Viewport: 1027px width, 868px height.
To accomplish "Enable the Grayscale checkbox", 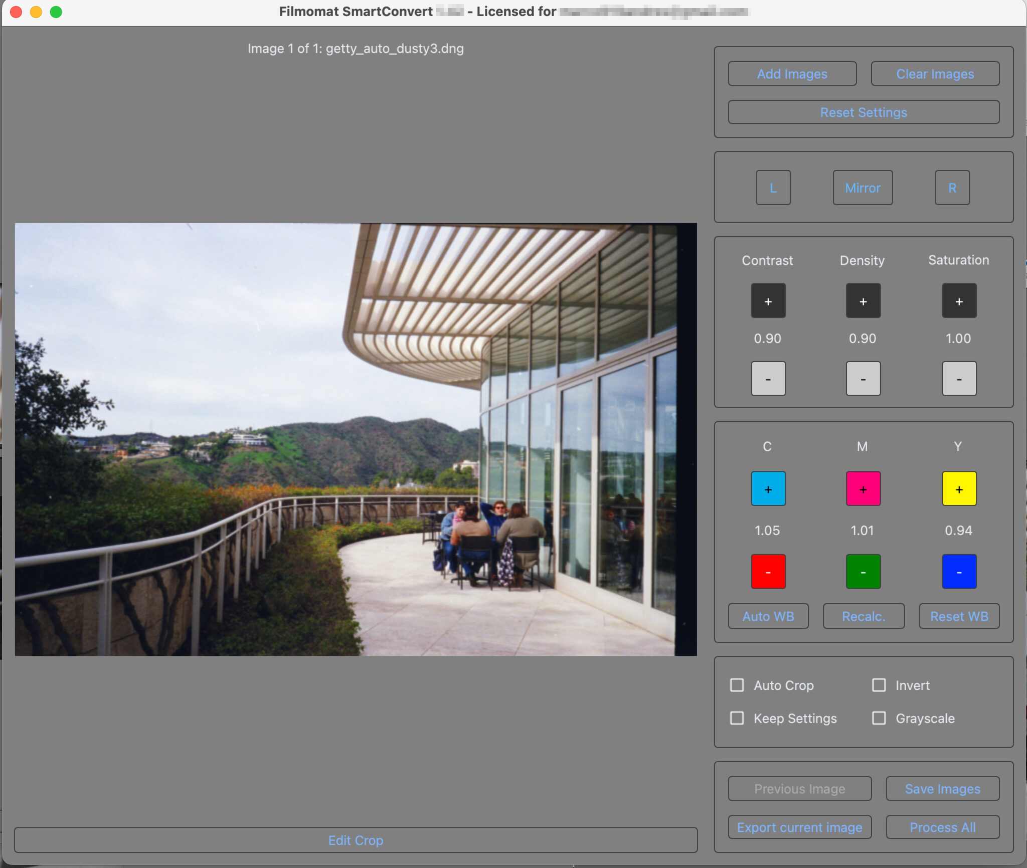I will coord(879,718).
